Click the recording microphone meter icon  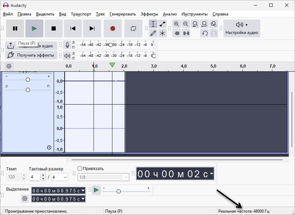(67, 45)
